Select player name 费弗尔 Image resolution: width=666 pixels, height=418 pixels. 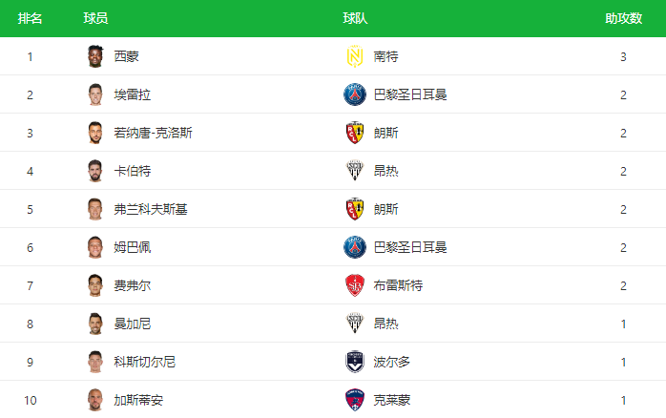(132, 285)
